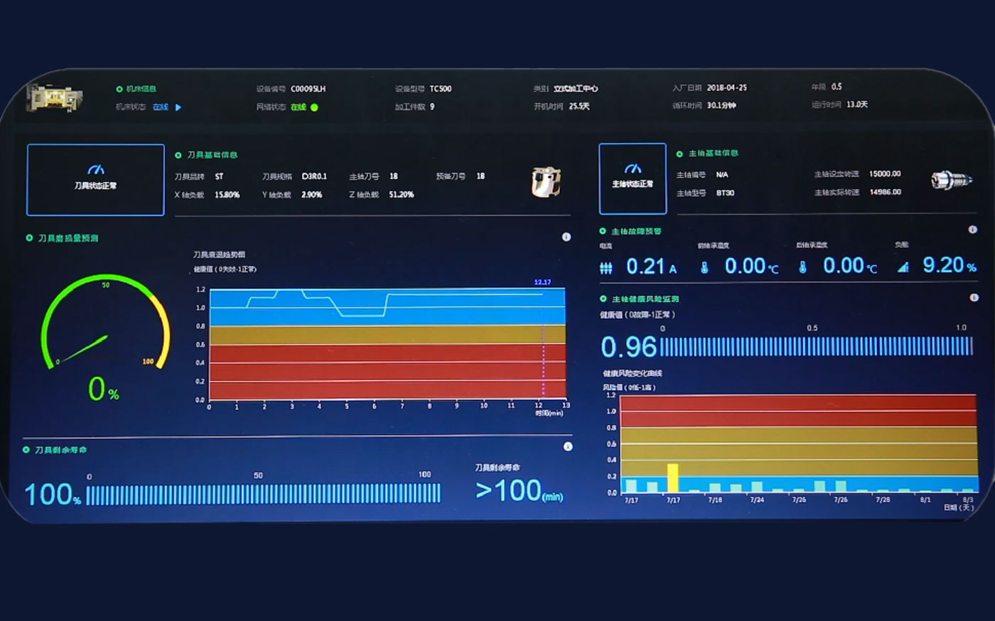Select the device model TC500
Viewport: 995px width, 621px height.
[x=441, y=89]
